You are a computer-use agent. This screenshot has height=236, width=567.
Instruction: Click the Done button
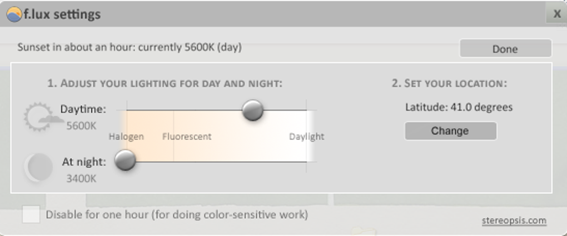(x=505, y=49)
